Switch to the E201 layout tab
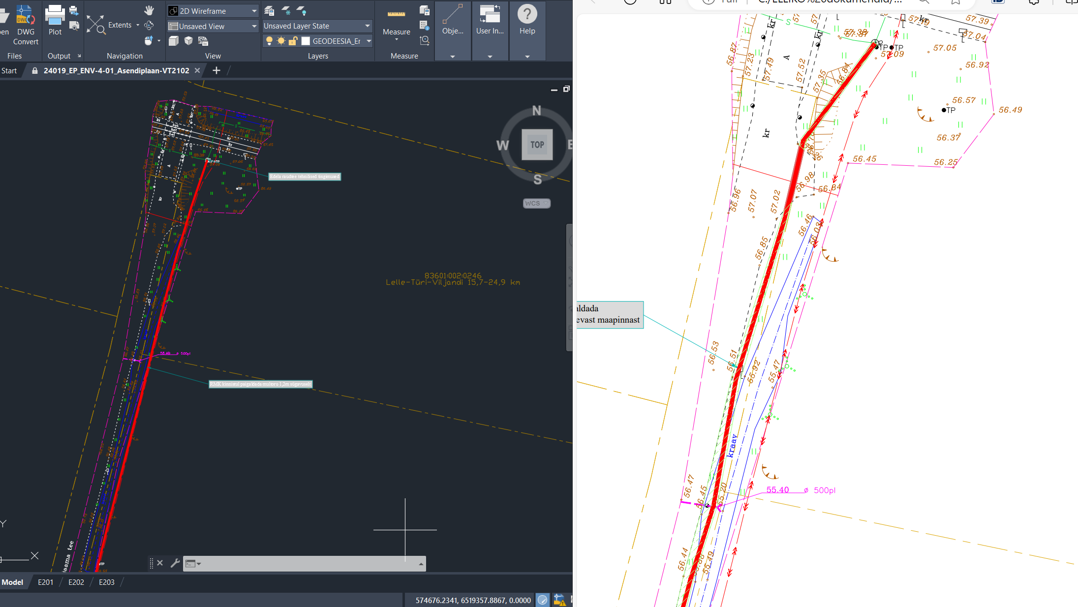 pos(45,582)
